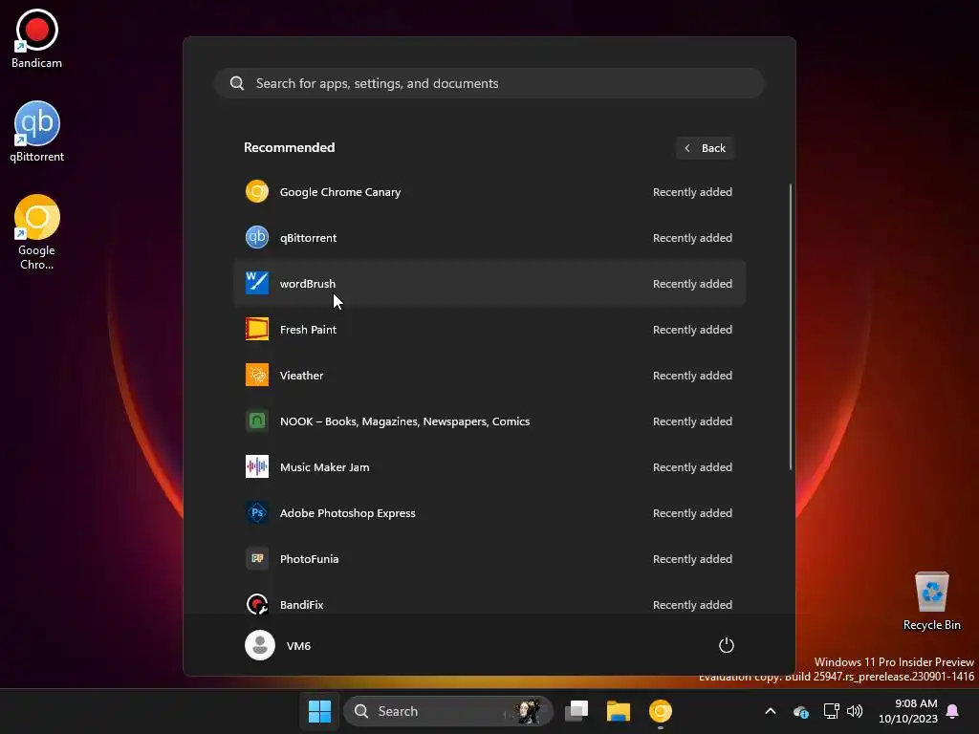
Task: Select the qBittorrent desktop shortcut
Action: tap(37, 132)
